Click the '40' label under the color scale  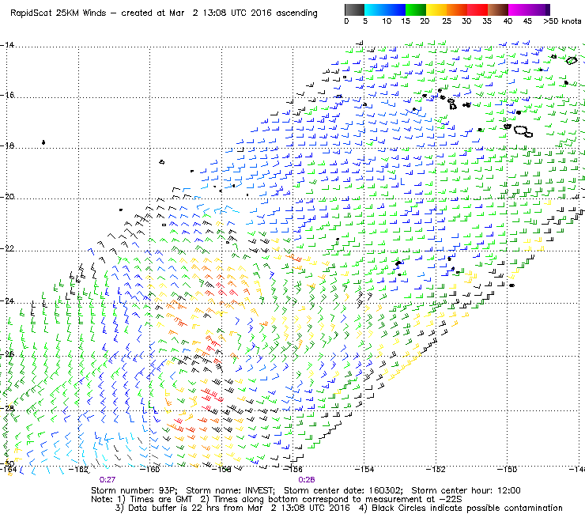coord(508,21)
